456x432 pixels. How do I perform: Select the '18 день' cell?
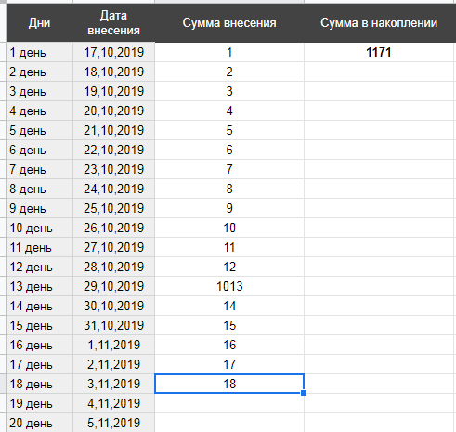(39, 384)
